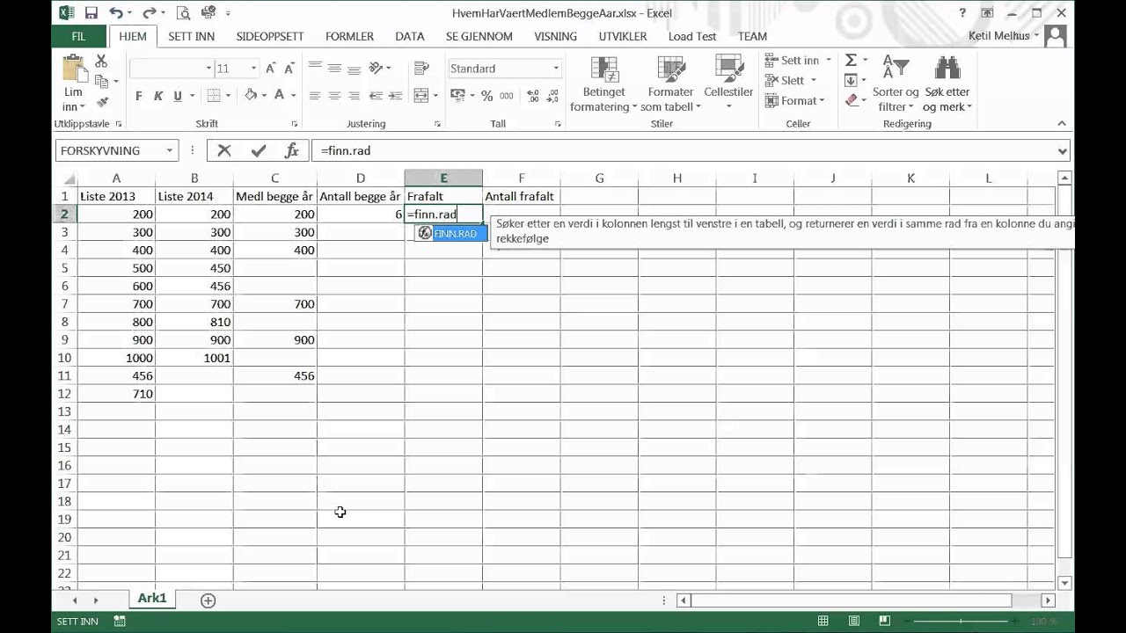
Task: Decrease cell indent
Action: coord(376,96)
